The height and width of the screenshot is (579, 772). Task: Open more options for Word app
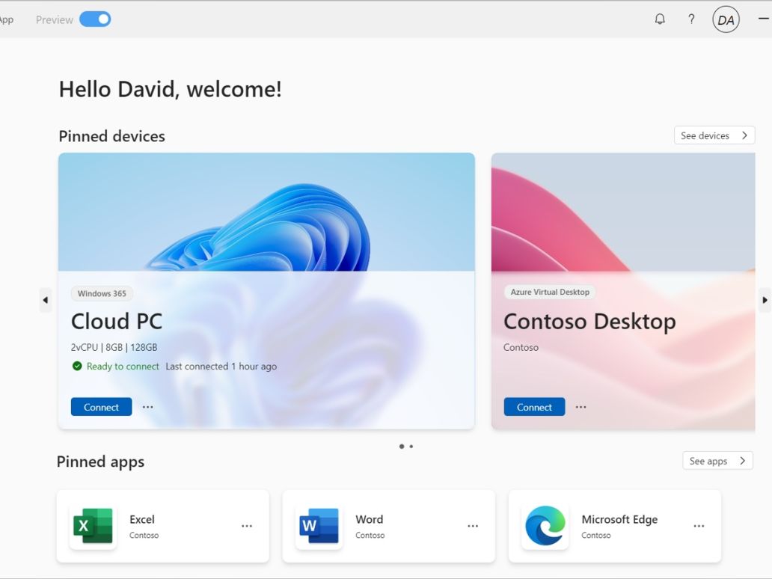click(473, 527)
